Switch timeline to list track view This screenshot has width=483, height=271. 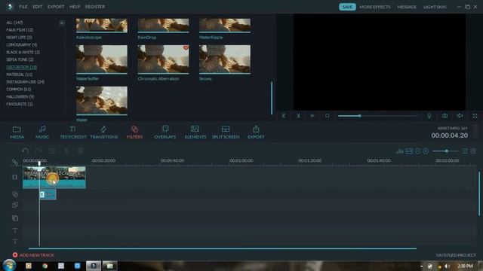[465, 151]
